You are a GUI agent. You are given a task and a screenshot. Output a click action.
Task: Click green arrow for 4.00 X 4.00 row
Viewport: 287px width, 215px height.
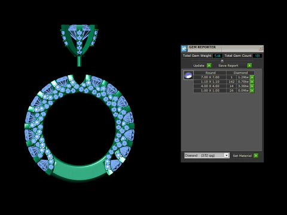coord(252,86)
